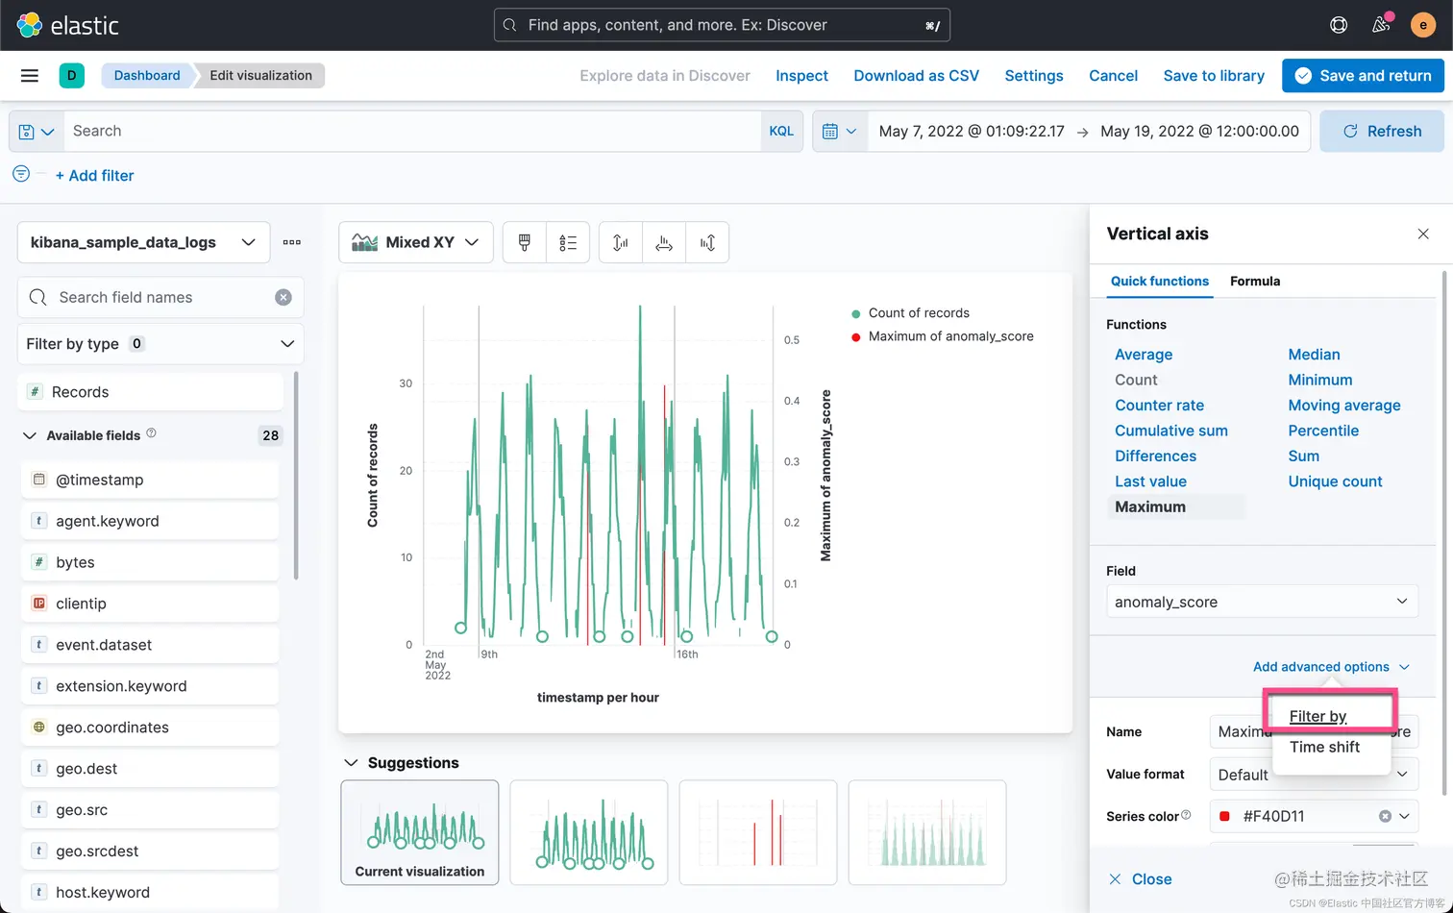This screenshot has height=913, width=1453.
Task: Open Inspect in the top menu
Action: tap(801, 75)
